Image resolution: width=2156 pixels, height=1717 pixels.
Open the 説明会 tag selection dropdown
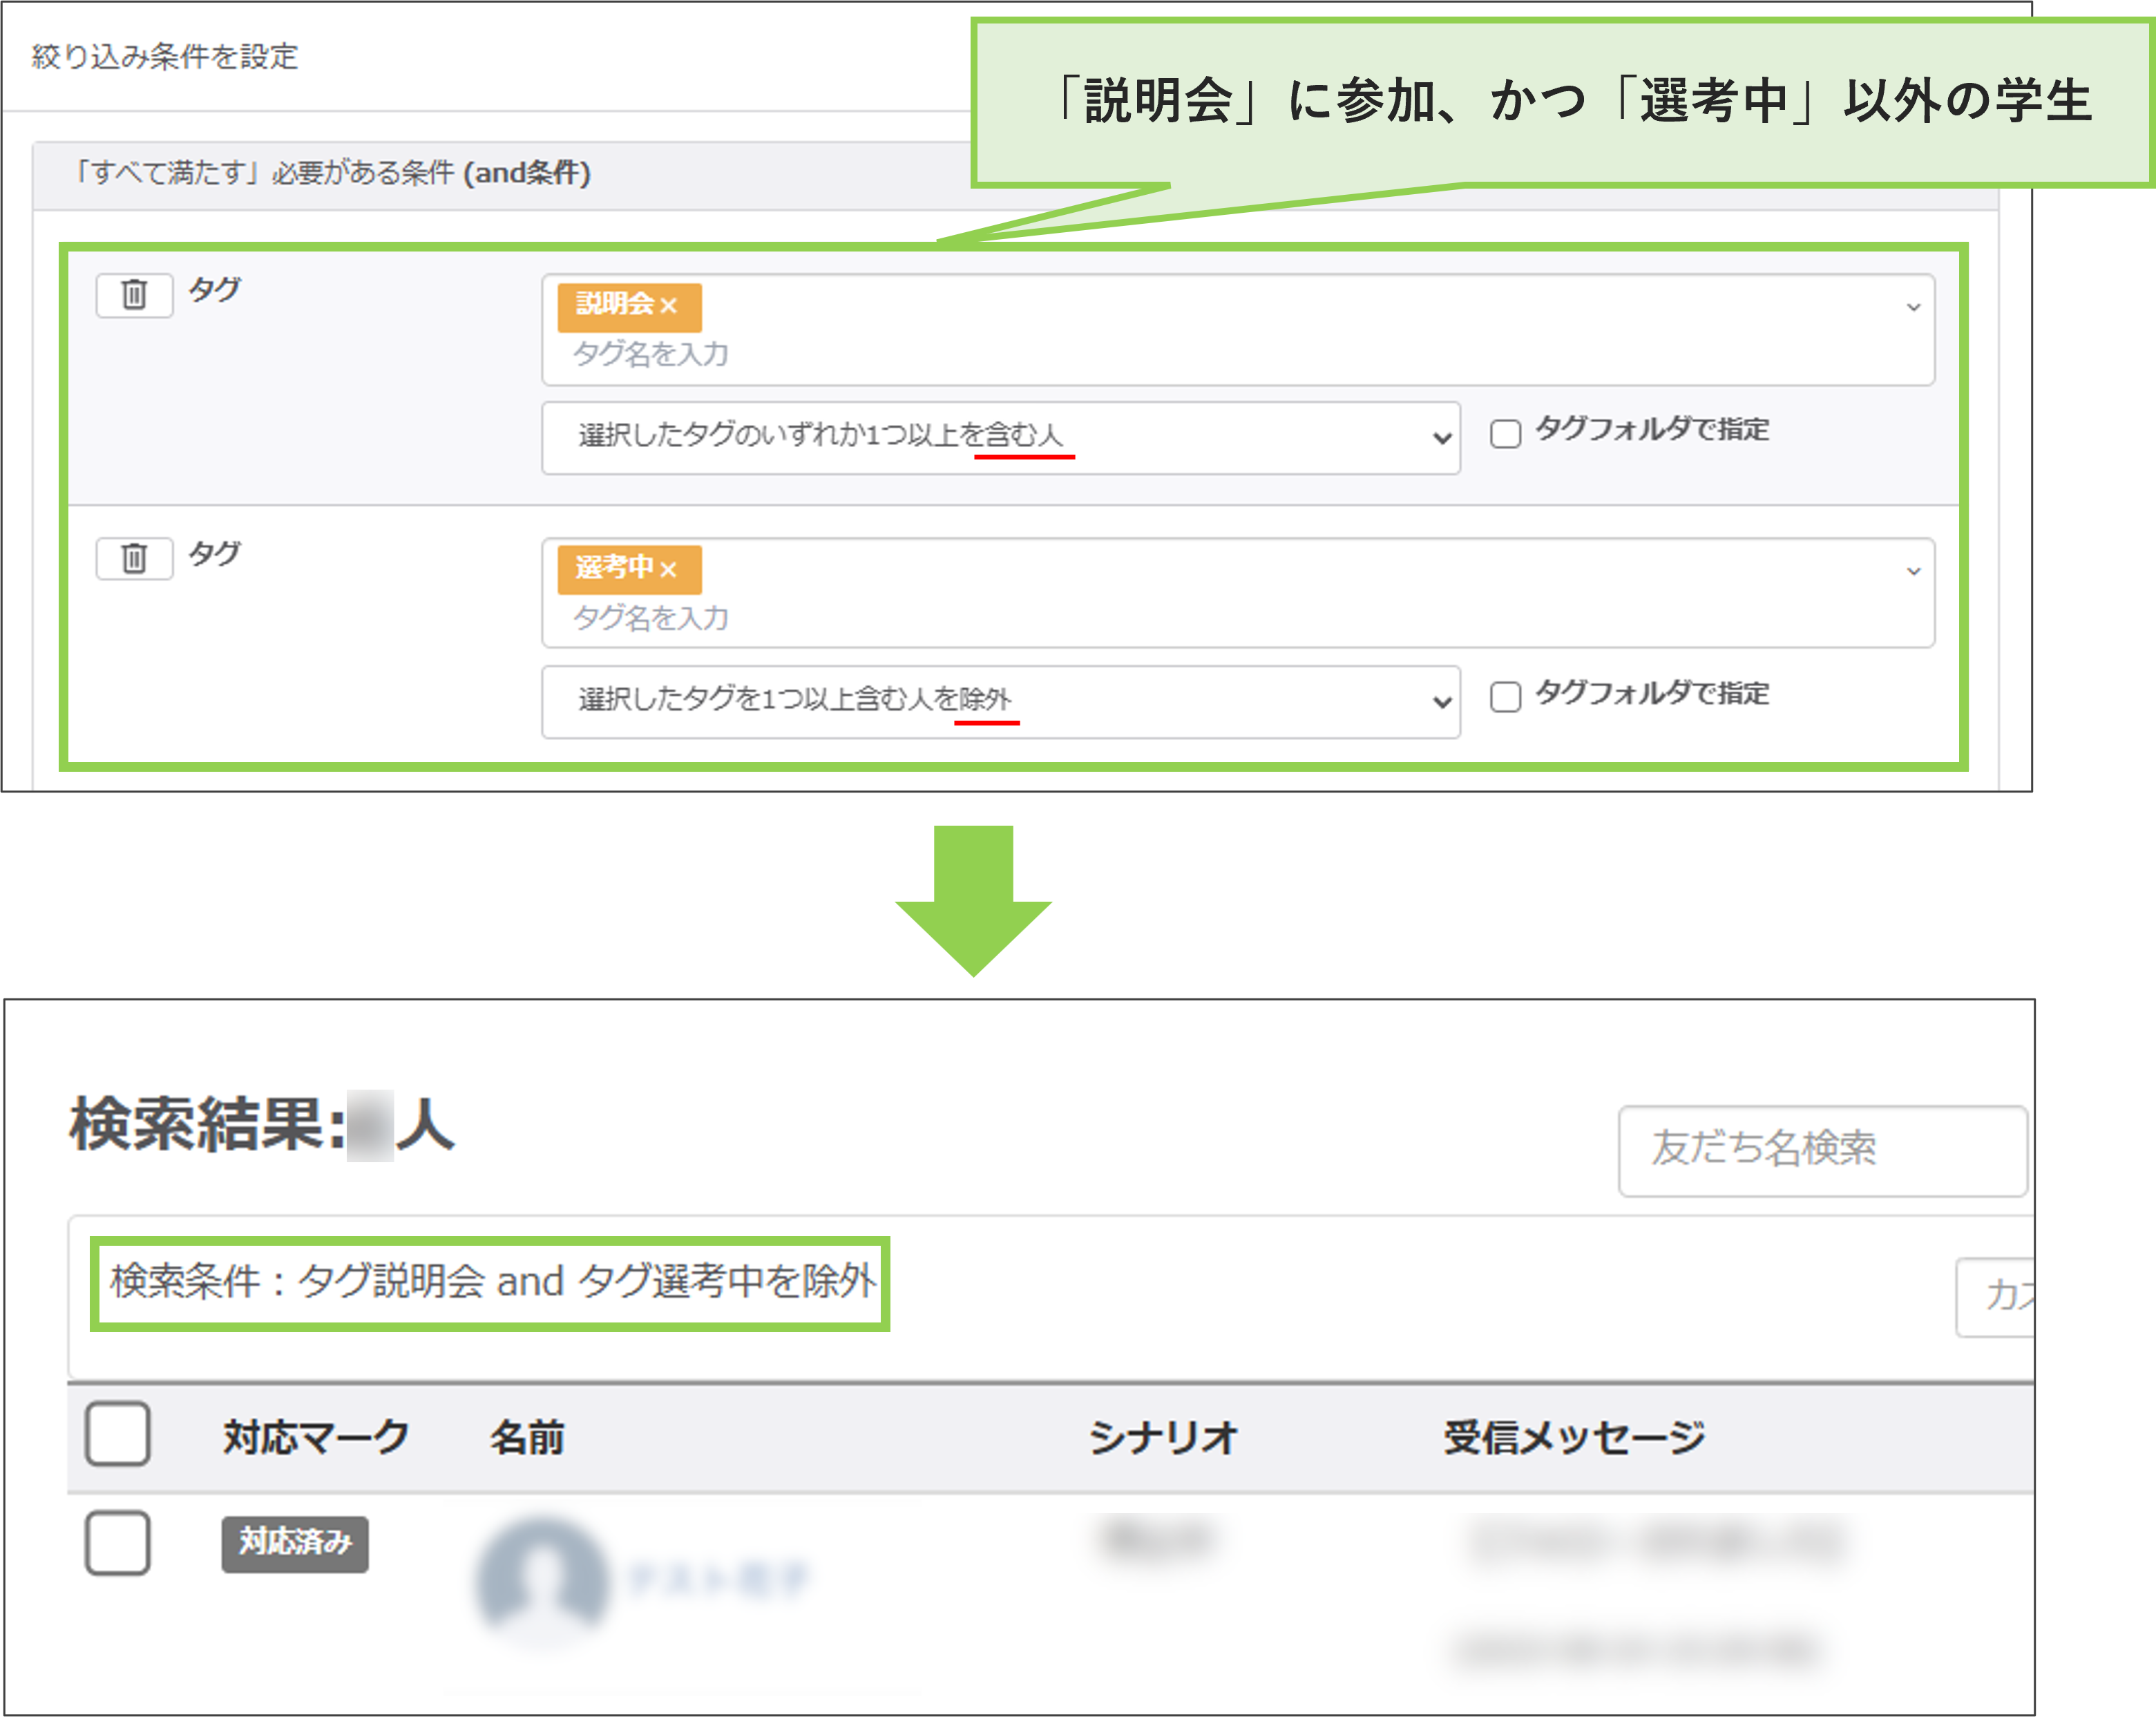point(1913,306)
